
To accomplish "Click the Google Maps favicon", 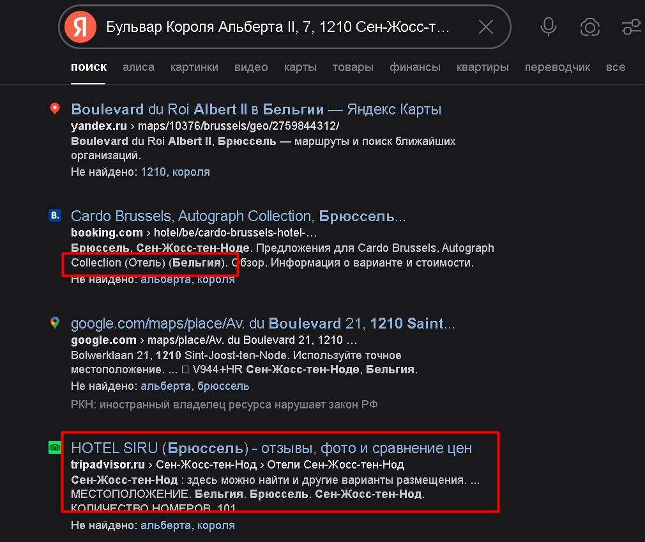I will pyautogui.click(x=55, y=323).
